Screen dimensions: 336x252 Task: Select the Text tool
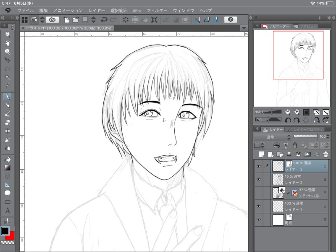tap(8, 210)
